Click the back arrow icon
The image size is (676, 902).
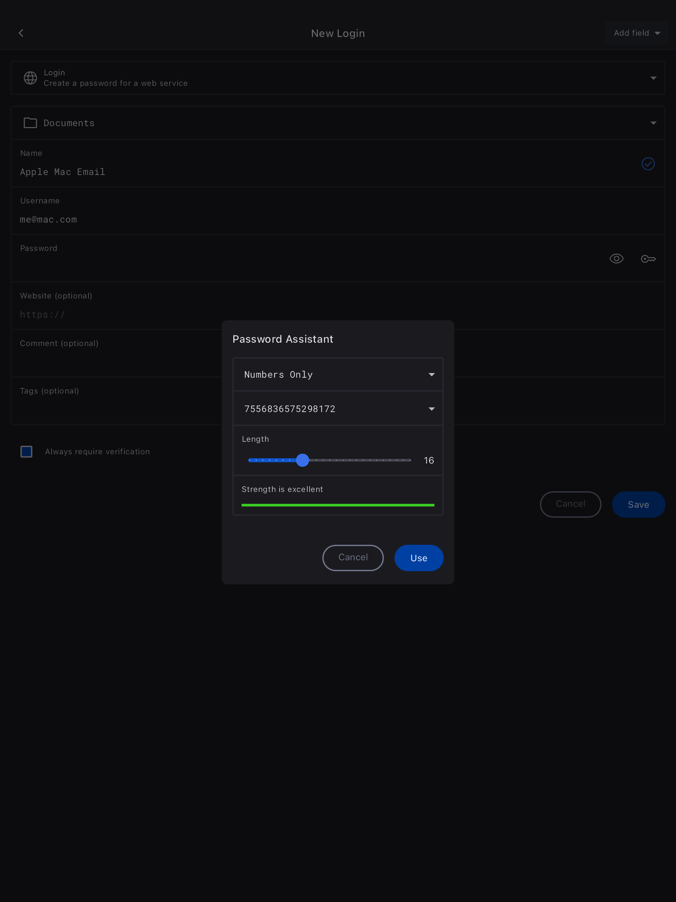point(21,33)
